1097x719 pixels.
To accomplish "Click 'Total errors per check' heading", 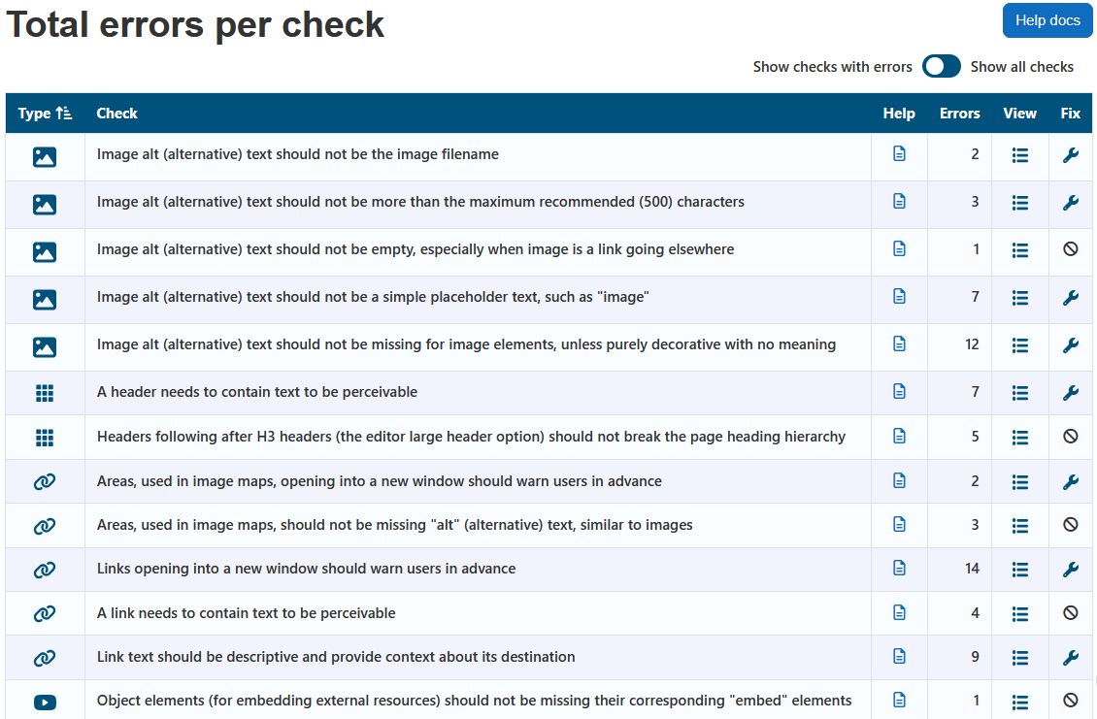I will pos(195,25).
